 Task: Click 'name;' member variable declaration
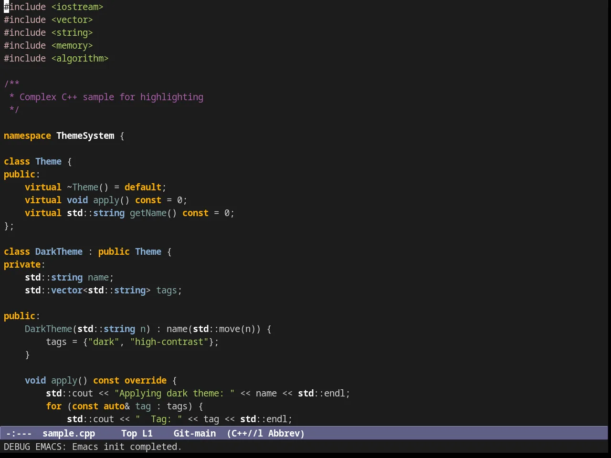tap(101, 277)
